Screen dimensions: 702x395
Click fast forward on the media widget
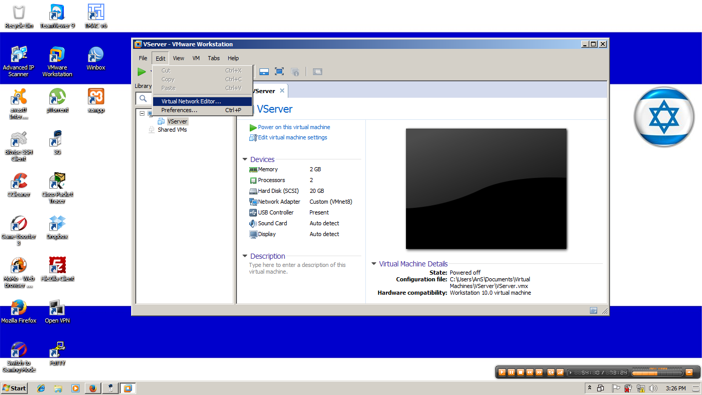539,372
